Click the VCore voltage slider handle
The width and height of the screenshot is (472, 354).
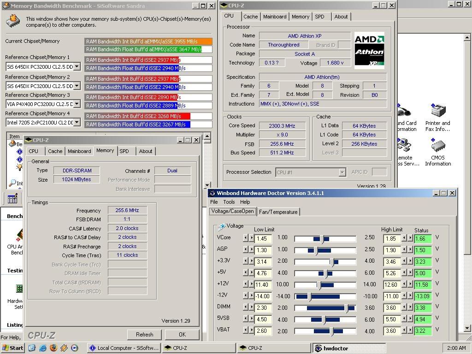pos(322,238)
